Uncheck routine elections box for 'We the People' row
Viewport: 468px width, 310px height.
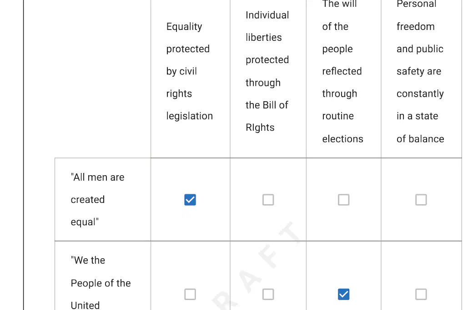(x=343, y=294)
